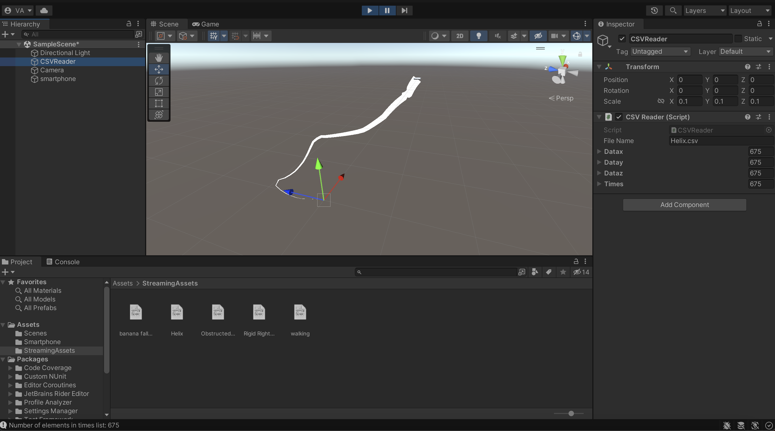Open Unity cloud services icon
This screenshot has height=431, width=775.
(44, 11)
